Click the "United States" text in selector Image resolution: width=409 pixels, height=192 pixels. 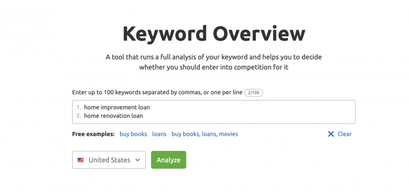coord(109,160)
